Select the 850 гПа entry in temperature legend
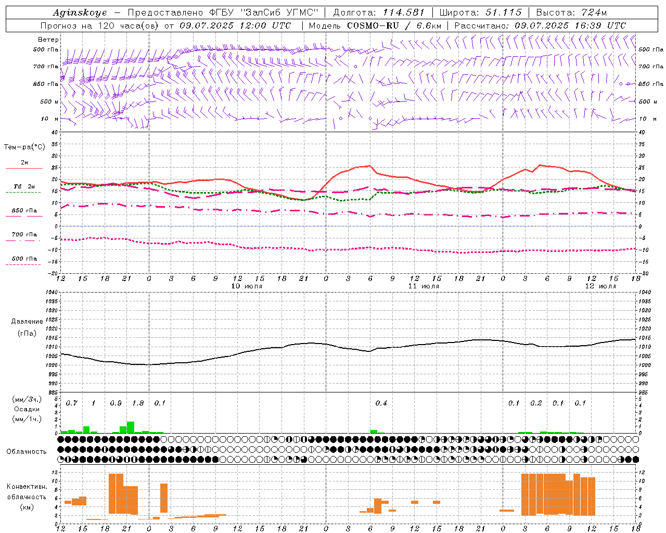The height and width of the screenshot is (533, 666). click(x=24, y=210)
